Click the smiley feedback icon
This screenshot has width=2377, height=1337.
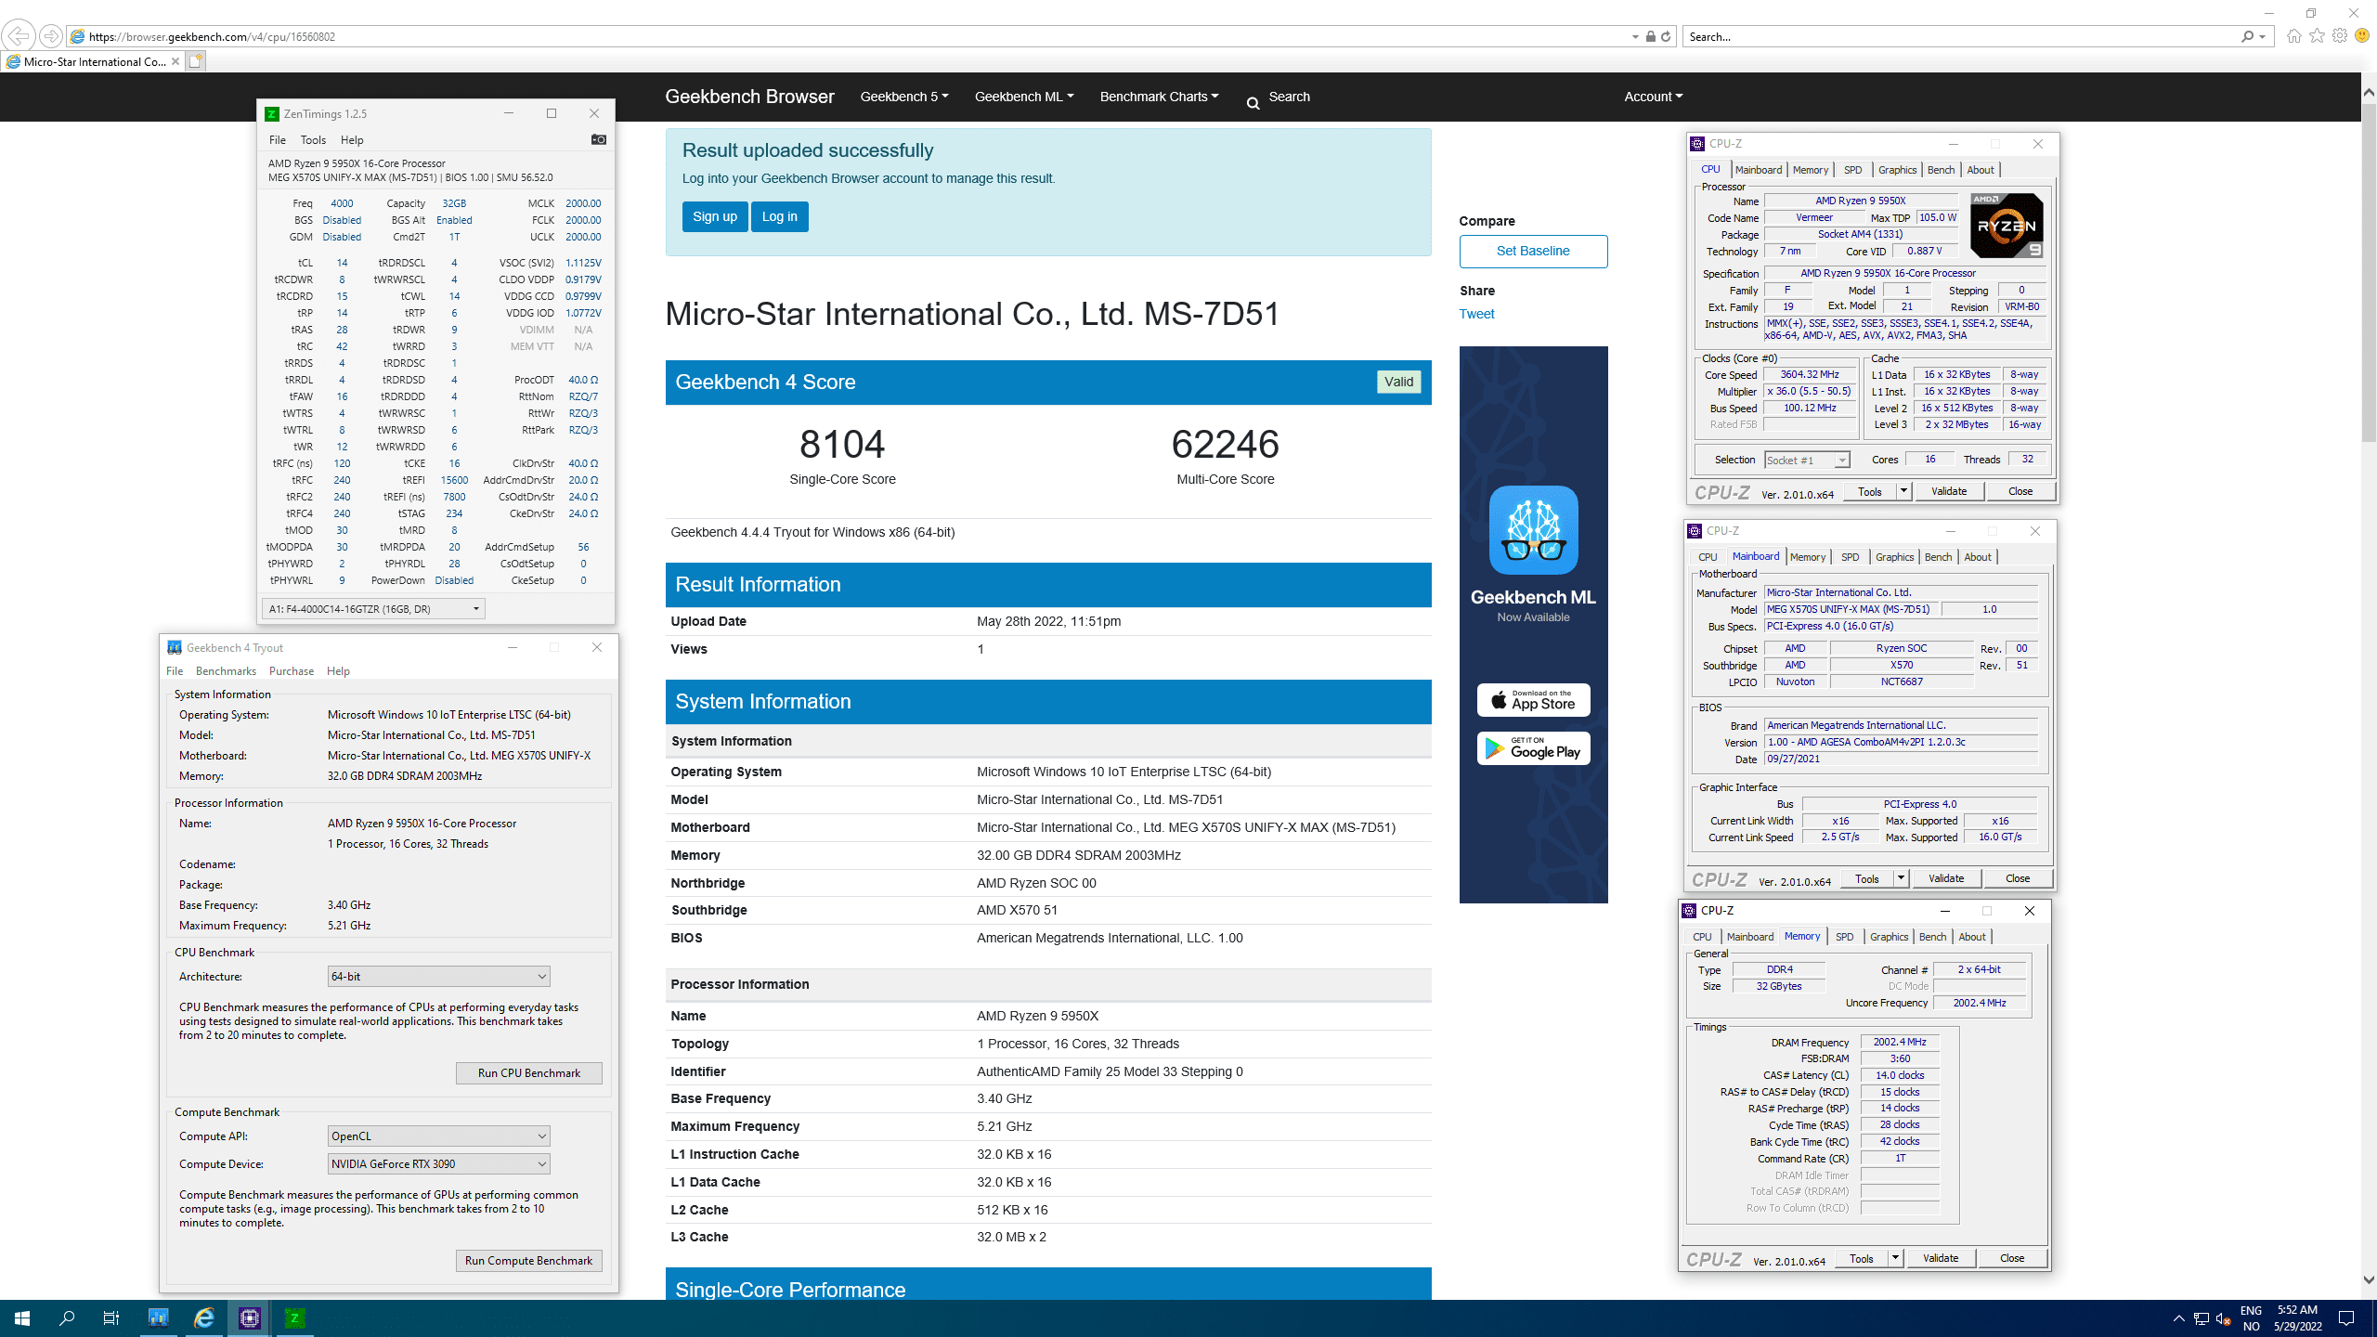(2362, 36)
